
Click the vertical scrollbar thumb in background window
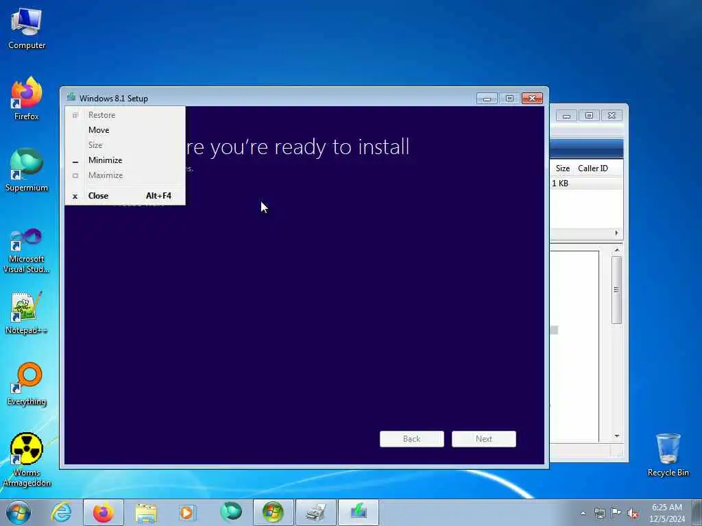pyautogui.click(x=616, y=290)
